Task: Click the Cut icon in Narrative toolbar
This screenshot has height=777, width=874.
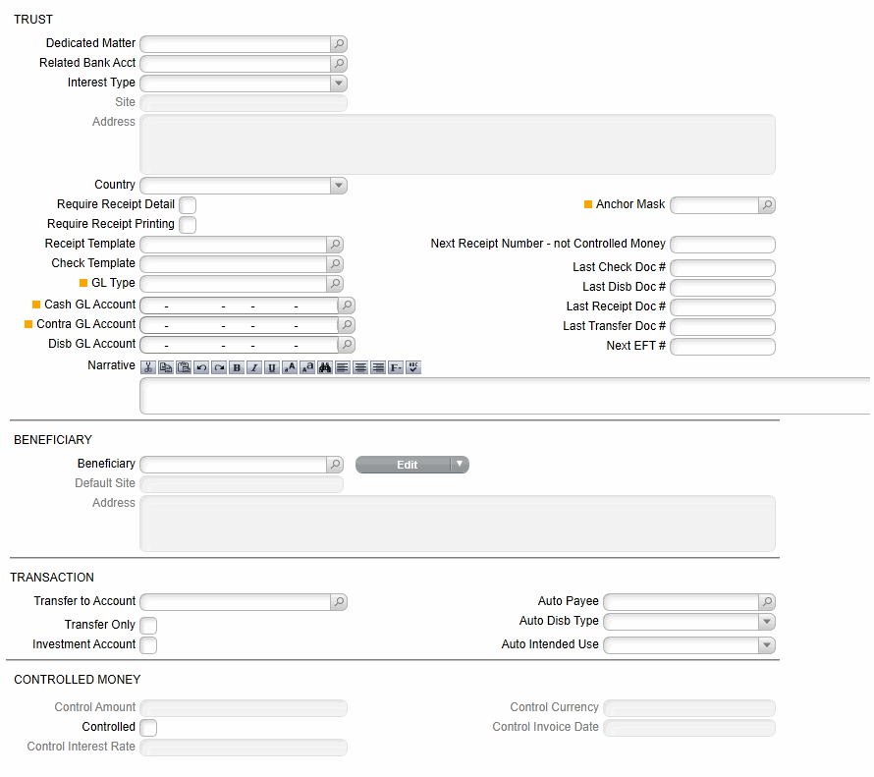Action: (x=148, y=367)
